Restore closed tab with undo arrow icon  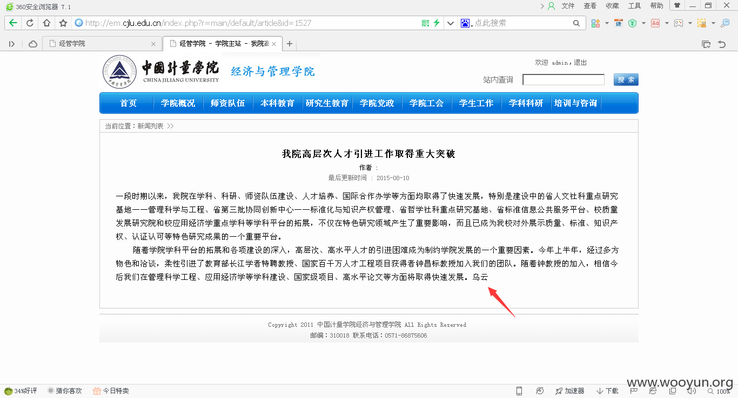722,44
